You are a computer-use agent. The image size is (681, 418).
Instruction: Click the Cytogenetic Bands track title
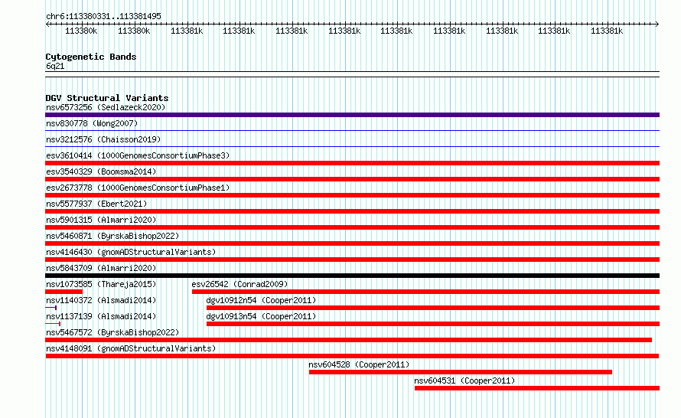tap(91, 57)
